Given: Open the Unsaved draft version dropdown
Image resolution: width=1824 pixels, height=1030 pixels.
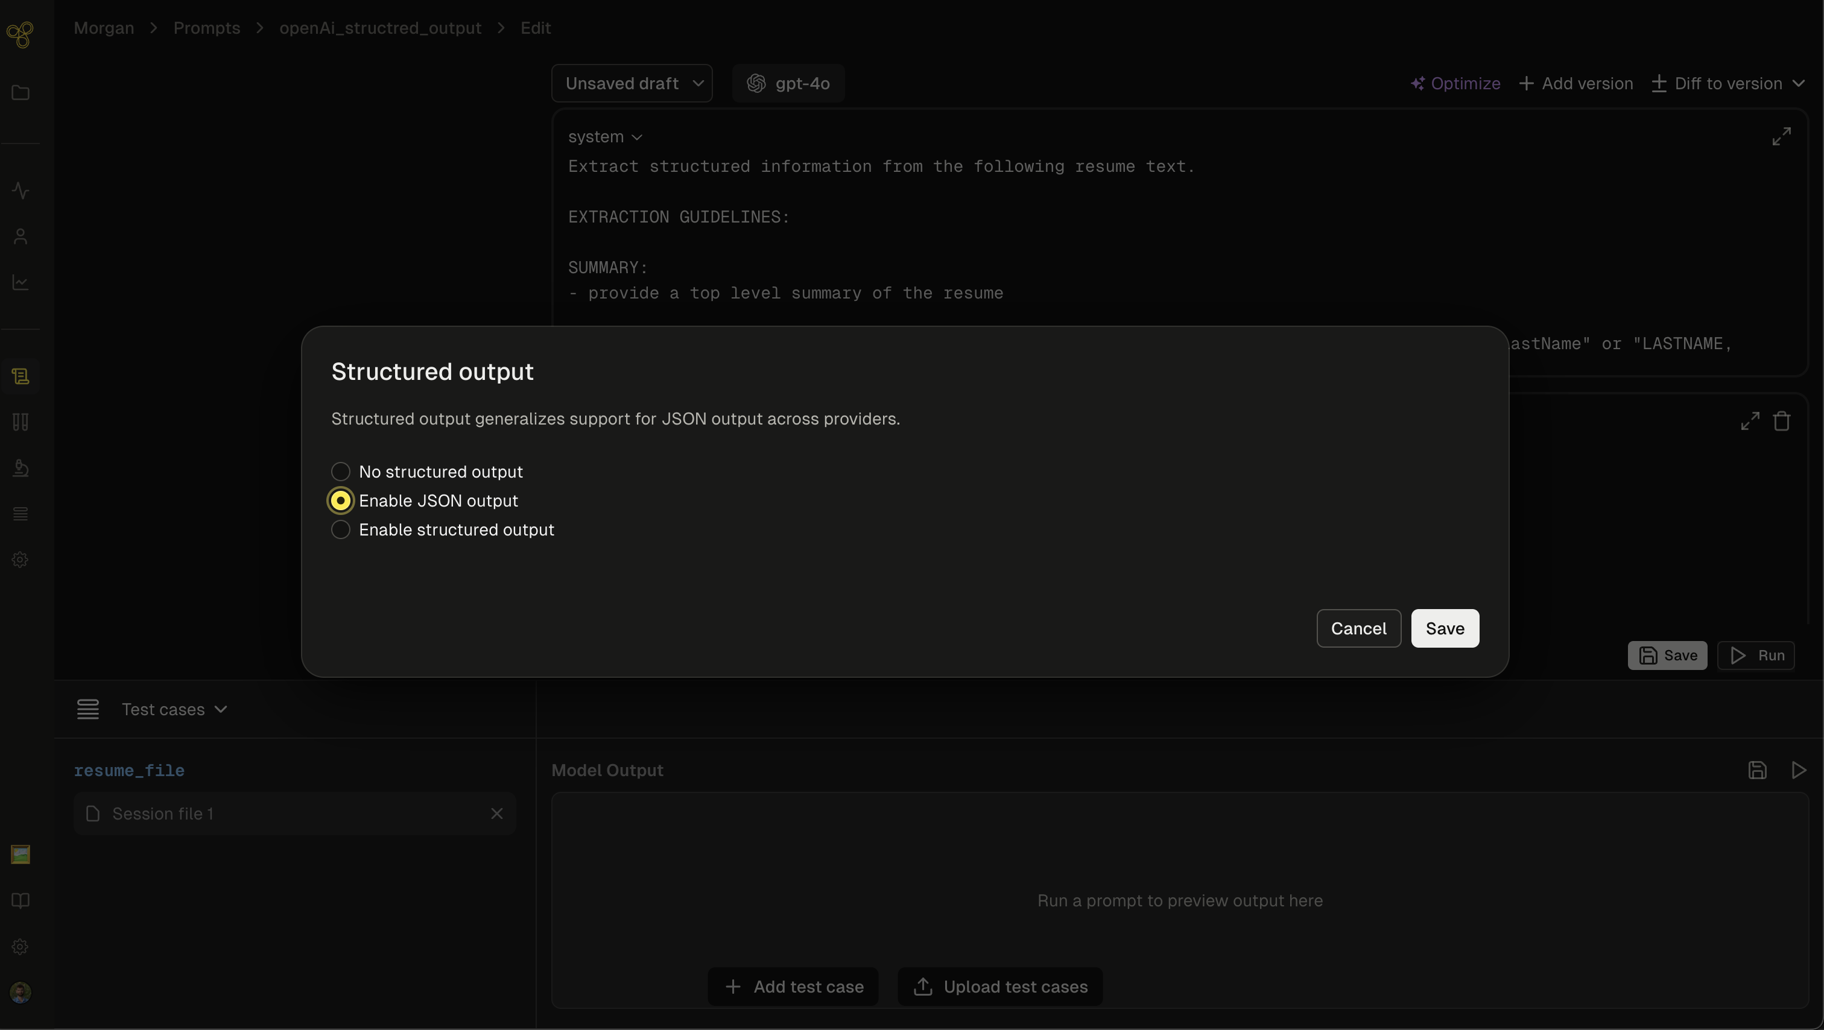Looking at the screenshot, I should pyautogui.click(x=632, y=84).
